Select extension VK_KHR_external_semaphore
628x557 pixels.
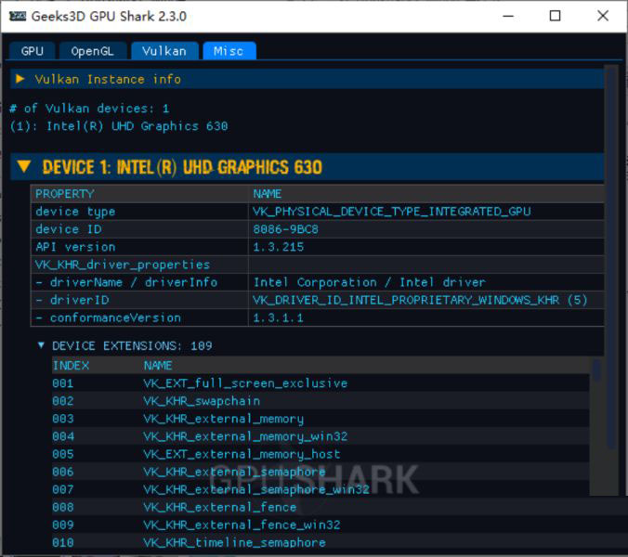click(234, 472)
